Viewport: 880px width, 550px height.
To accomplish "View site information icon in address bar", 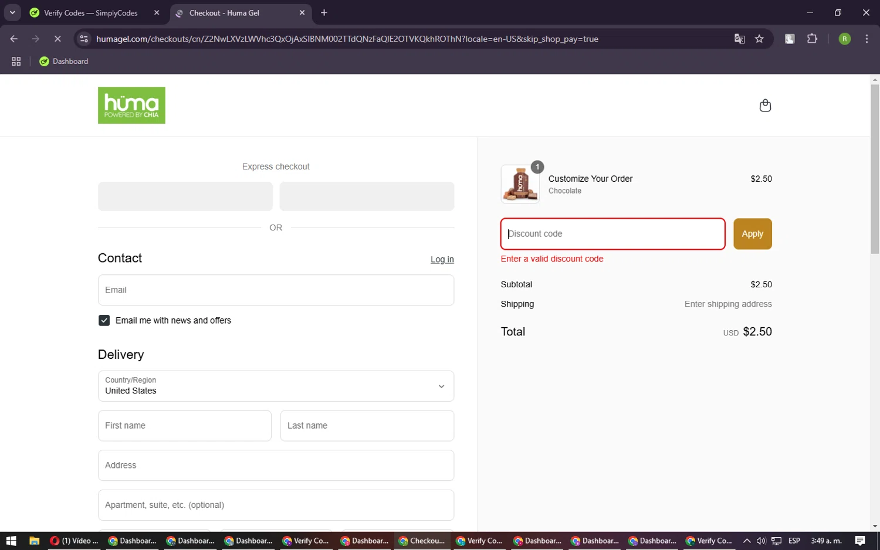I will pyautogui.click(x=84, y=39).
